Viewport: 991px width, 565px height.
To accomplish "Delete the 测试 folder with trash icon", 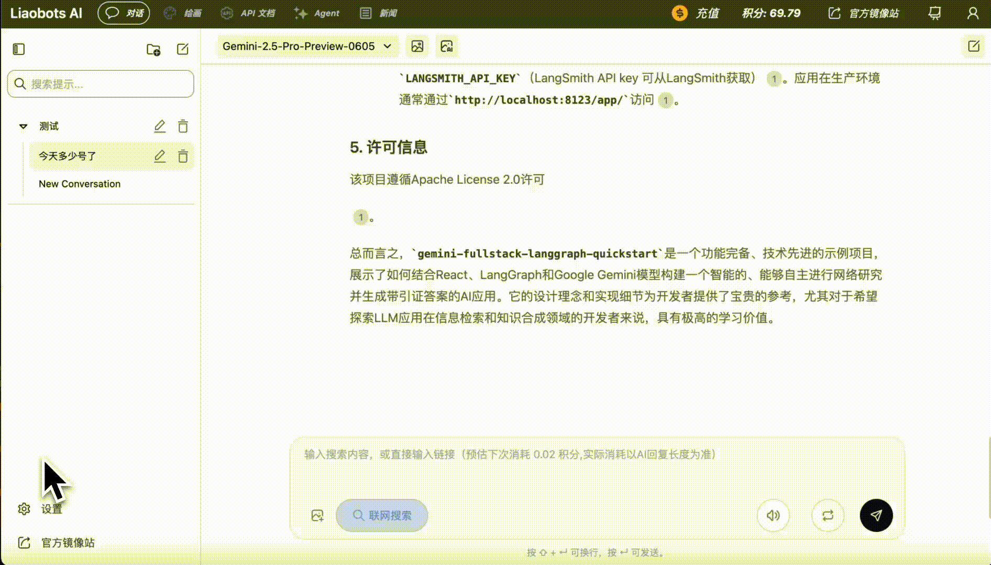I will coord(183,126).
